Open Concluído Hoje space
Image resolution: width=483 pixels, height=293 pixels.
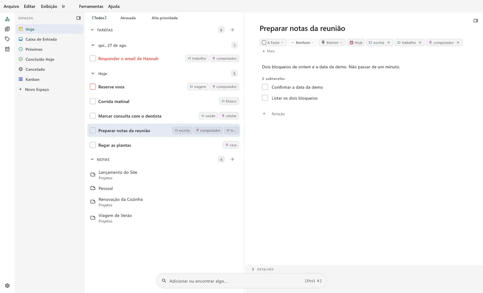click(50, 59)
